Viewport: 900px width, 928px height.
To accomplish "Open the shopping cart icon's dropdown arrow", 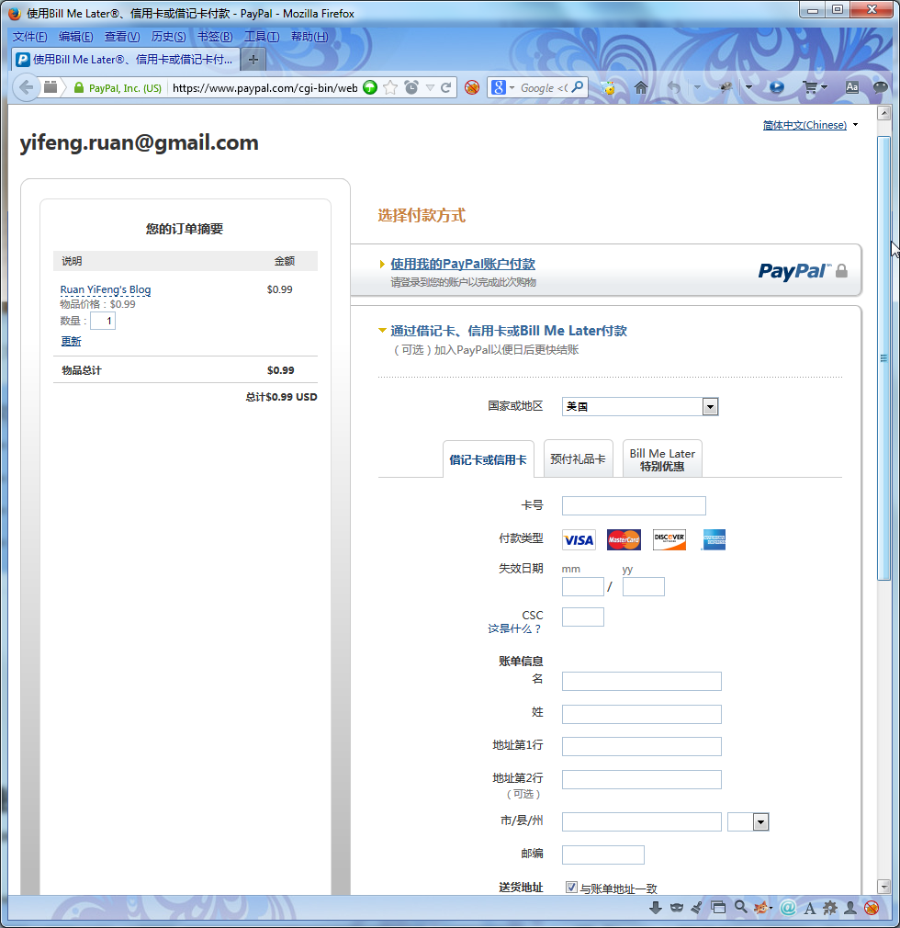I will pyautogui.click(x=824, y=87).
